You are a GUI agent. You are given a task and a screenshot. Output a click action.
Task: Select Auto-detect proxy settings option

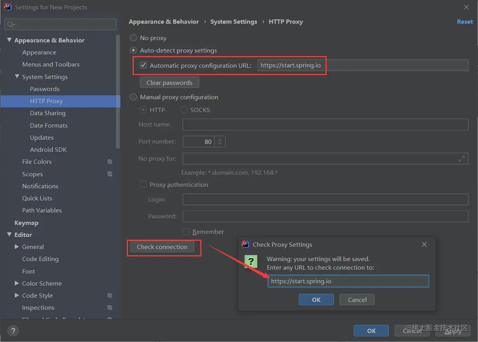tap(133, 50)
